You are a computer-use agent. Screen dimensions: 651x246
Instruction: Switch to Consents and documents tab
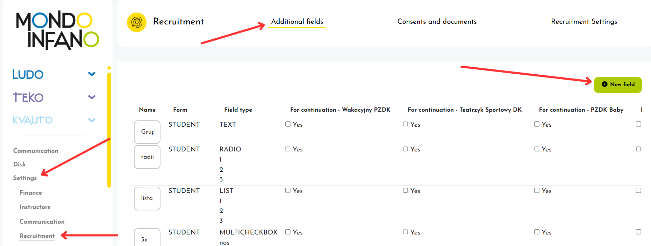pyautogui.click(x=437, y=22)
